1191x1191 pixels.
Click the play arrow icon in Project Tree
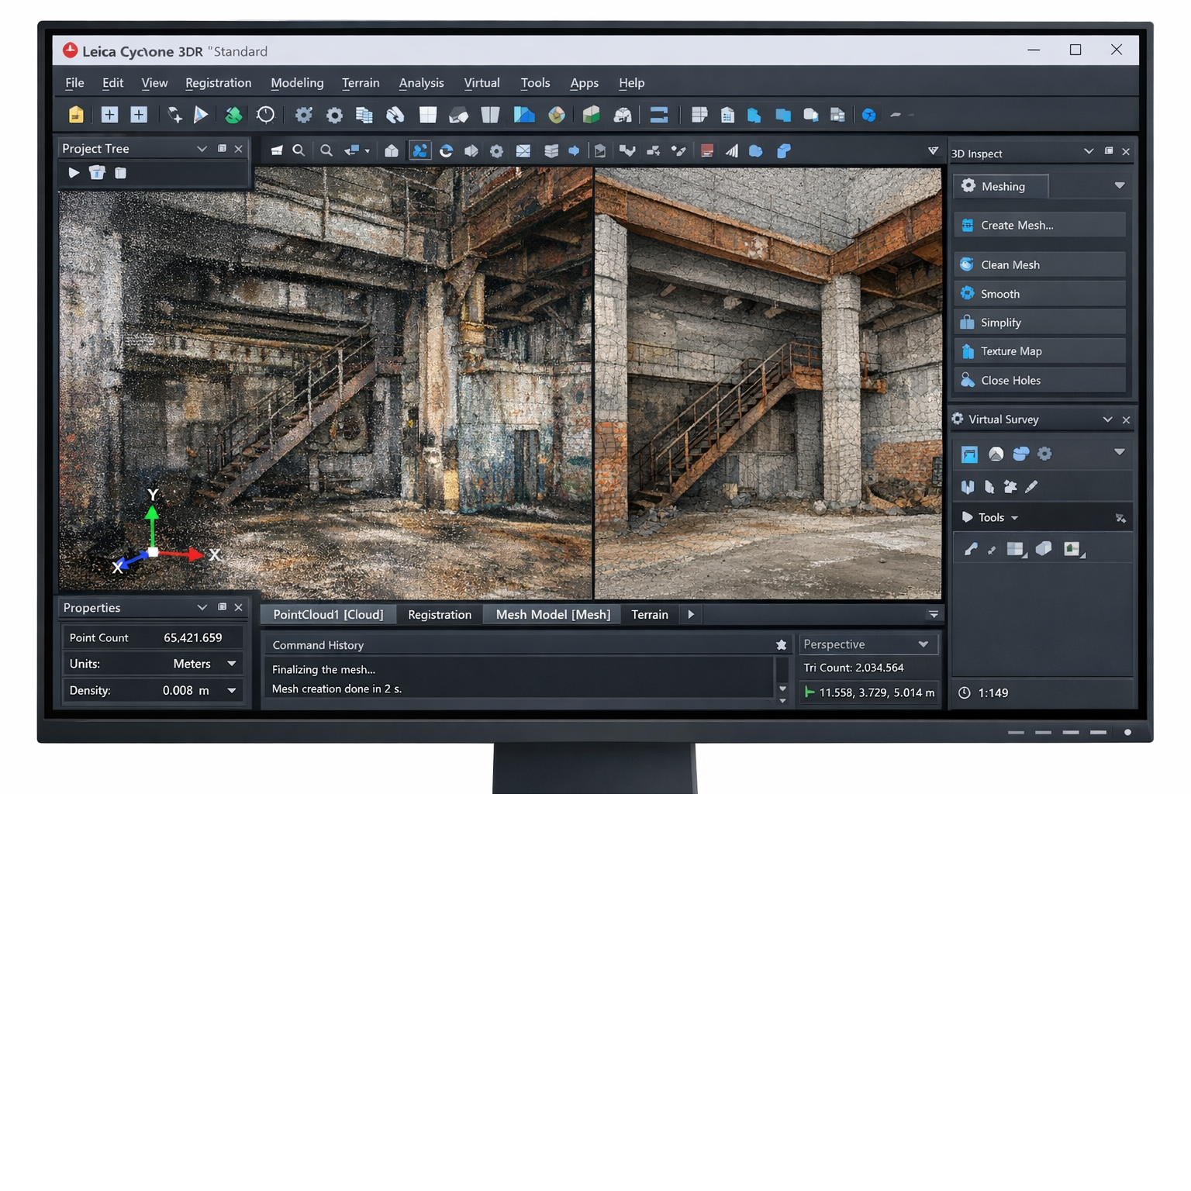(74, 173)
